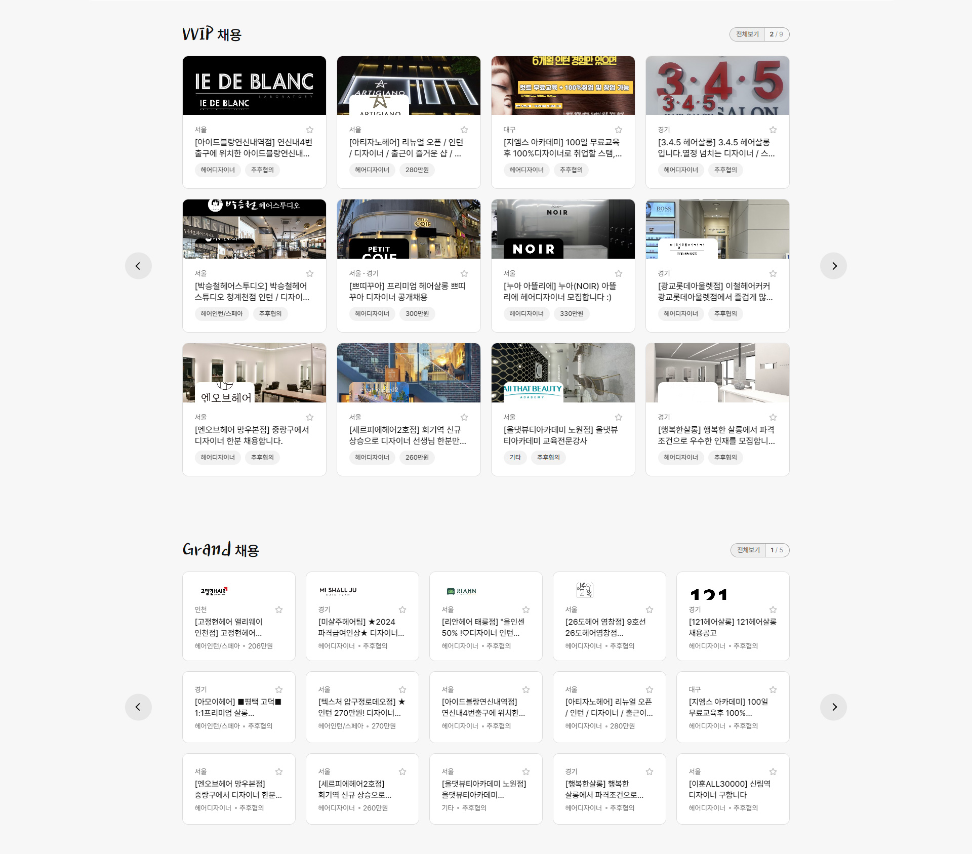
Task: Open the 3·4·5 SALON banner image
Action: [x=717, y=86]
